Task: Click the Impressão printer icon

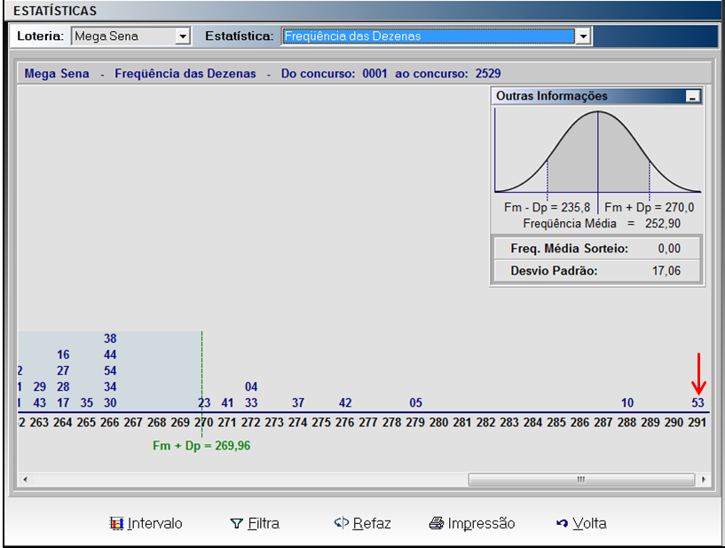Action: pos(436,523)
